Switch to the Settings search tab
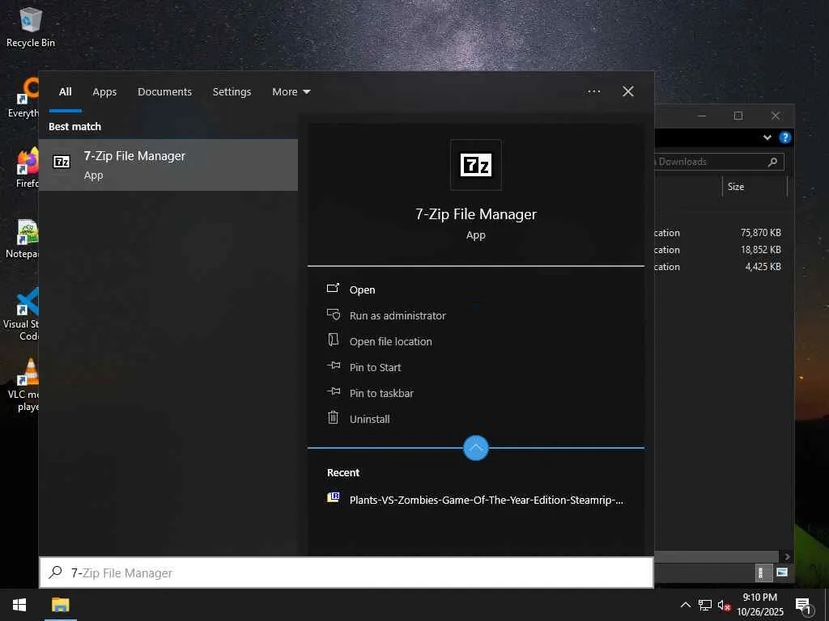Image resolution: width=829 pixels, height=621 pixels. pyautogui.click(x=232, y=92)
